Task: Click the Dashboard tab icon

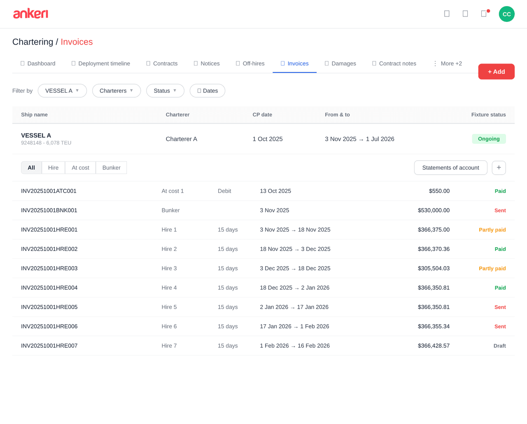Action: pos(22,63)
